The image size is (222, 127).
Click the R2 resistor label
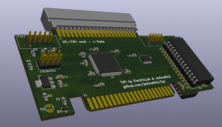coord(50,96)
